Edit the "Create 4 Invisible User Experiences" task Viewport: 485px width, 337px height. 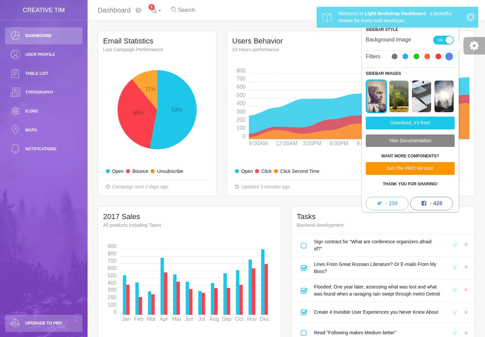click(x=455, y=313)
